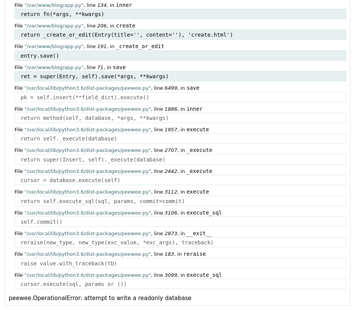Select the 'cursor = database.execute(self)' frame
Screen dimensions: 358x310
180,180
